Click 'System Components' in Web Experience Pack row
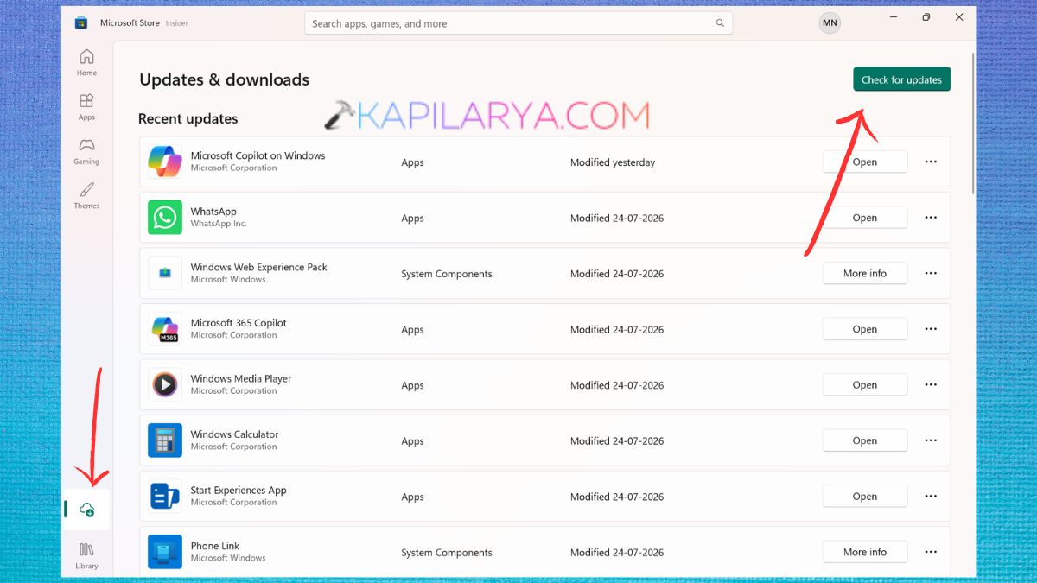The width and height of the screenshot is (1037, 583). 447,274
